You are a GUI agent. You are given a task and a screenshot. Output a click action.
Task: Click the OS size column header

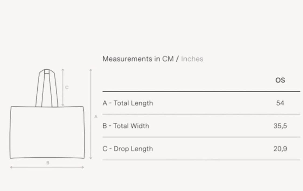point(280,80)
